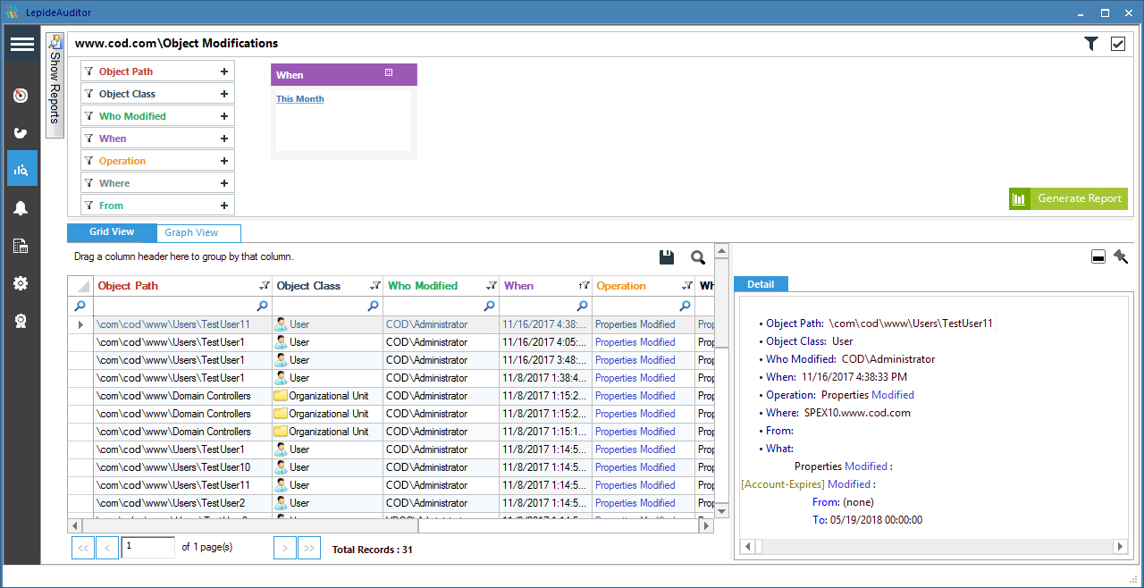Viewport: 1144px width, 588px height.
Task: Expand the When filter row with its plus
Action: pos(224,139)
